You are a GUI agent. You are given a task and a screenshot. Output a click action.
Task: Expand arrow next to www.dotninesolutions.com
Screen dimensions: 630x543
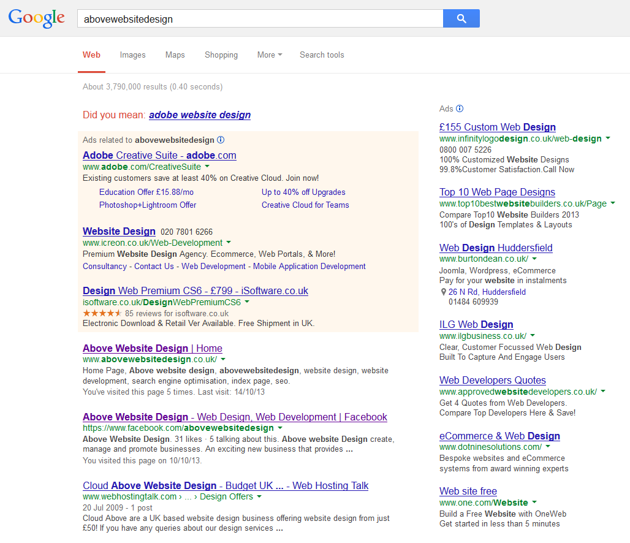(x=548, y=446)
